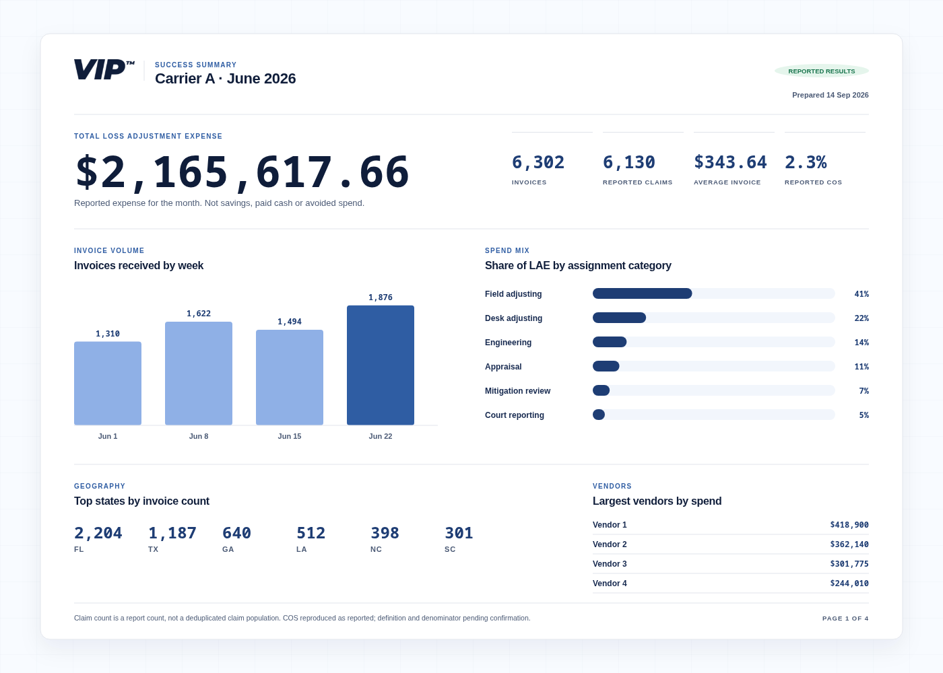Click the Vendor 3 row label
This screenshot has height=673, width=943.
pos(610,564)
